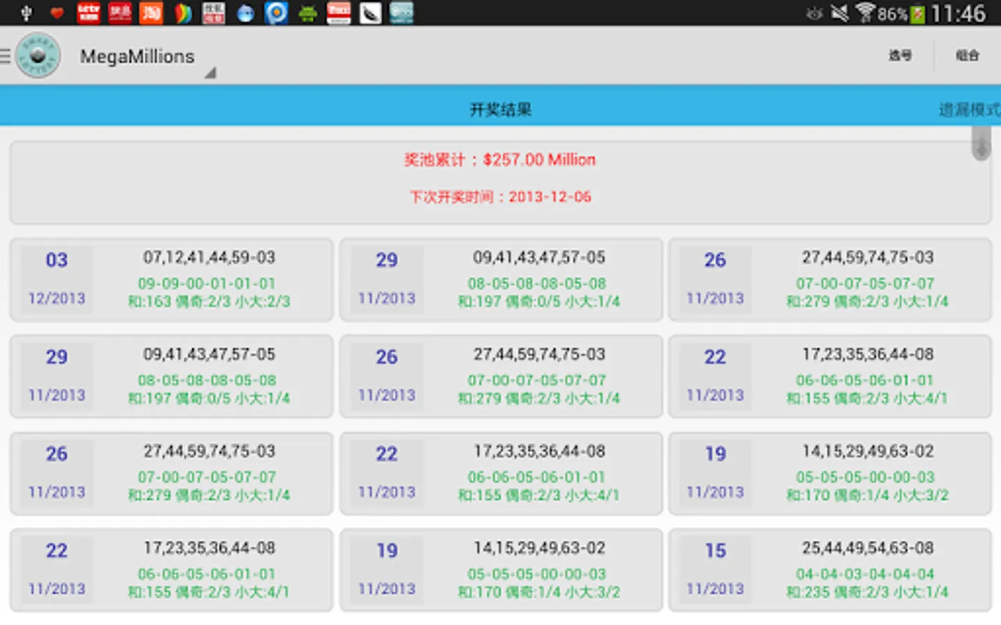Tap the round lottery app logo
The width and height of the screenshot is (1001, 625).
[x=38, y=56]
